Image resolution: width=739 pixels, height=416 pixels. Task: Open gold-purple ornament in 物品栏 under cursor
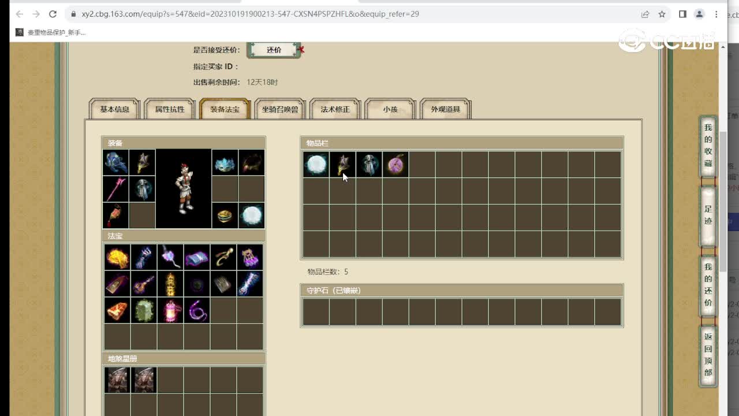pyautogui.click(x=342, y=165)
